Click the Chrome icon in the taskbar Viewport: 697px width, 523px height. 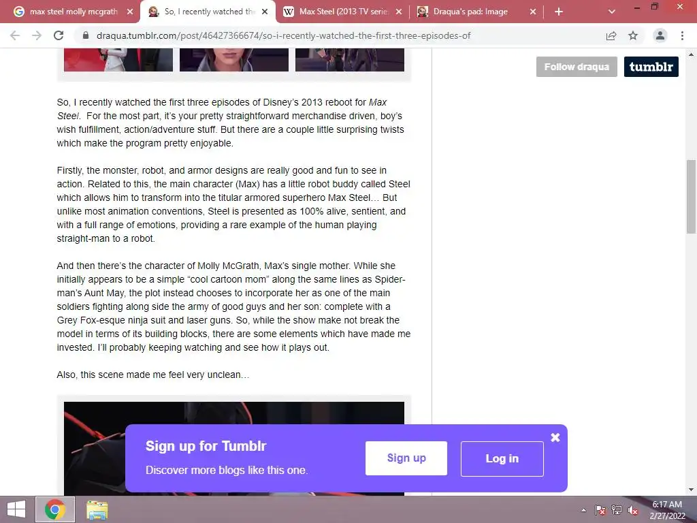[x=55, y=509]
